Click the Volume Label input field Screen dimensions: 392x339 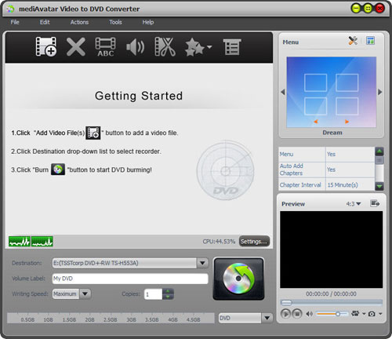[x=130, y=279]
